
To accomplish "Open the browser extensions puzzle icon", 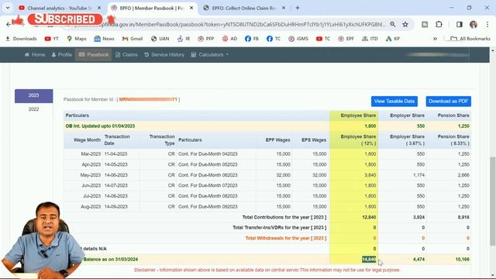I will tap(439, 24).
